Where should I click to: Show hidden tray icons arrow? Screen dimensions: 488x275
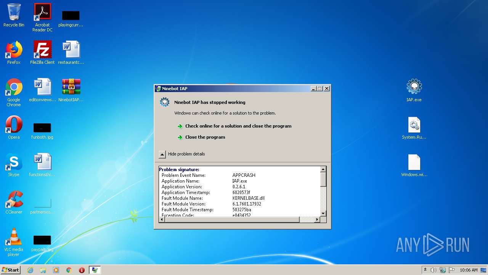[425, 270]
